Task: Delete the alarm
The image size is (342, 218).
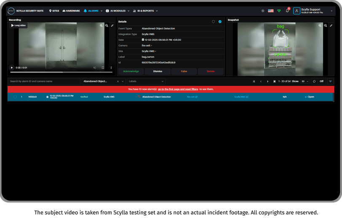Action: (211, 71)
